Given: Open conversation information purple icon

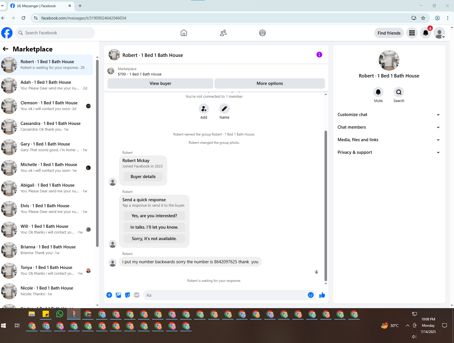Looking at the screenshot, I should click(319, 55).
